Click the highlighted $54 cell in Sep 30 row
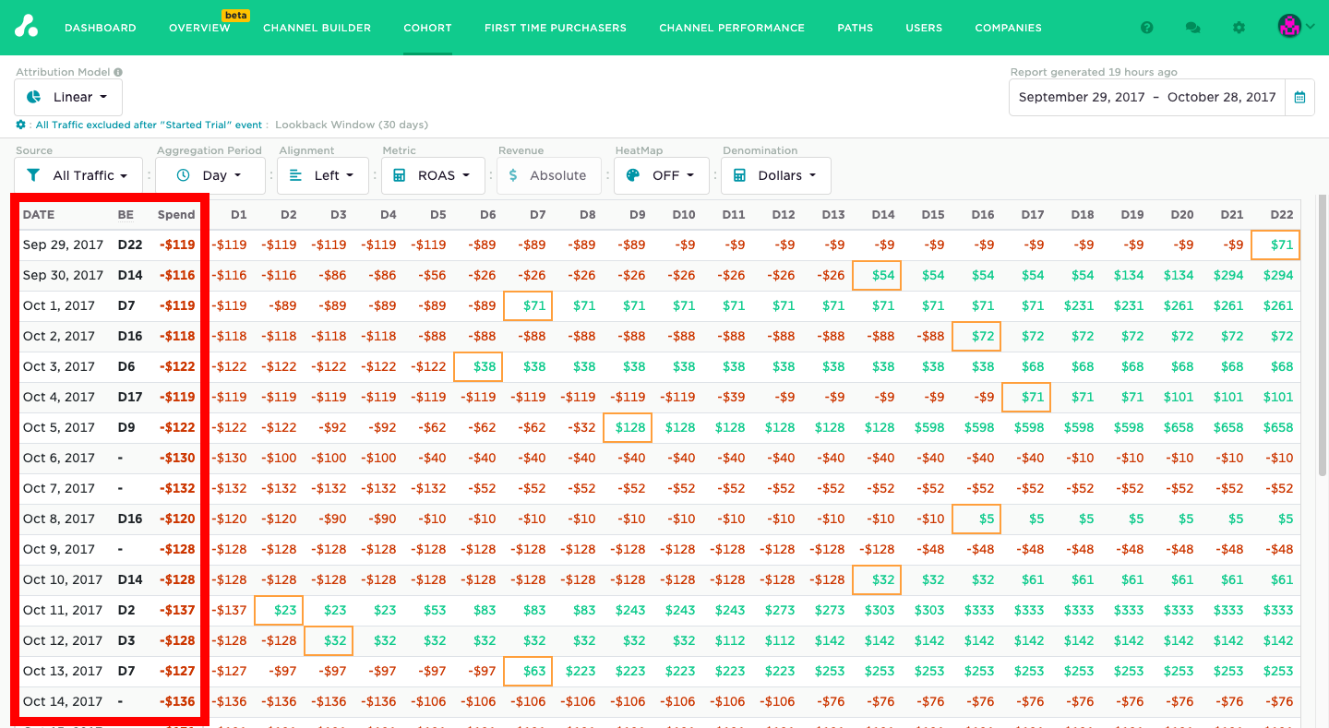Screen dimensions: 1329x728 pos(877,275)
